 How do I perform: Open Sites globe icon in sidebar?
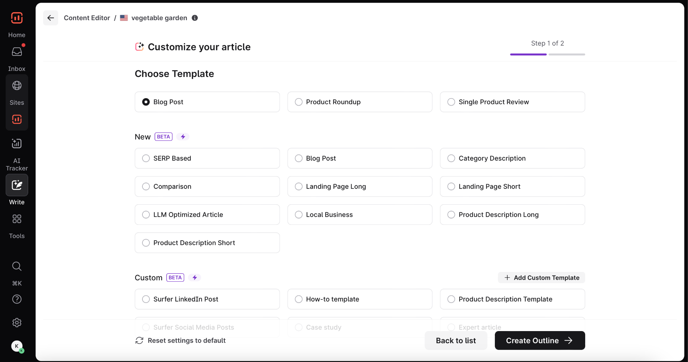(17, 86)
